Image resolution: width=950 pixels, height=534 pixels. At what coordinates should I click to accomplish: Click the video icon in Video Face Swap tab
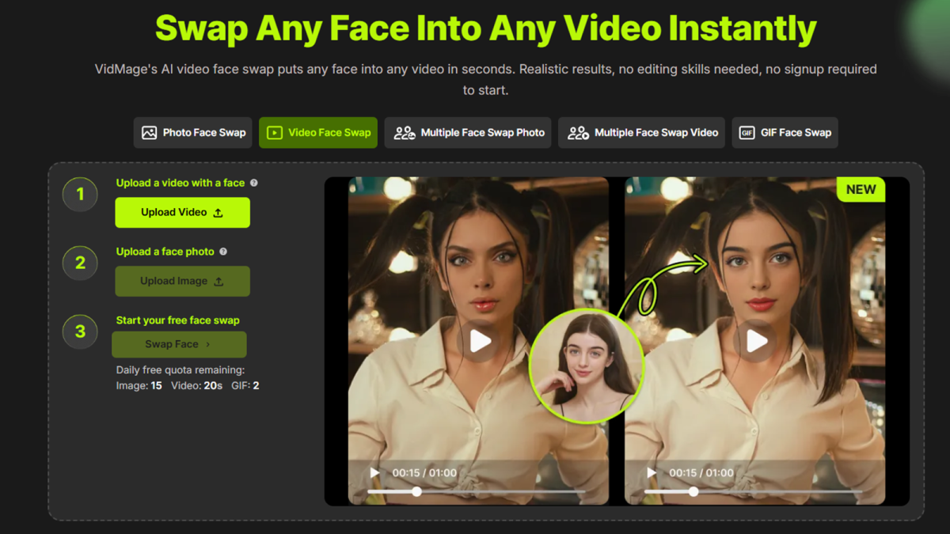274,133
